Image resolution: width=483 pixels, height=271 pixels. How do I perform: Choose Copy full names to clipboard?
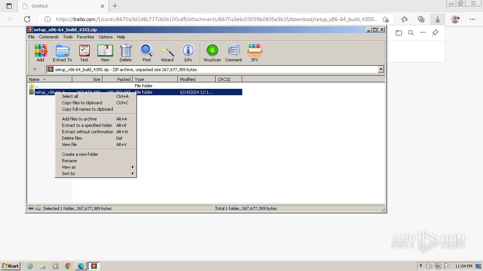tap(96, 109)
